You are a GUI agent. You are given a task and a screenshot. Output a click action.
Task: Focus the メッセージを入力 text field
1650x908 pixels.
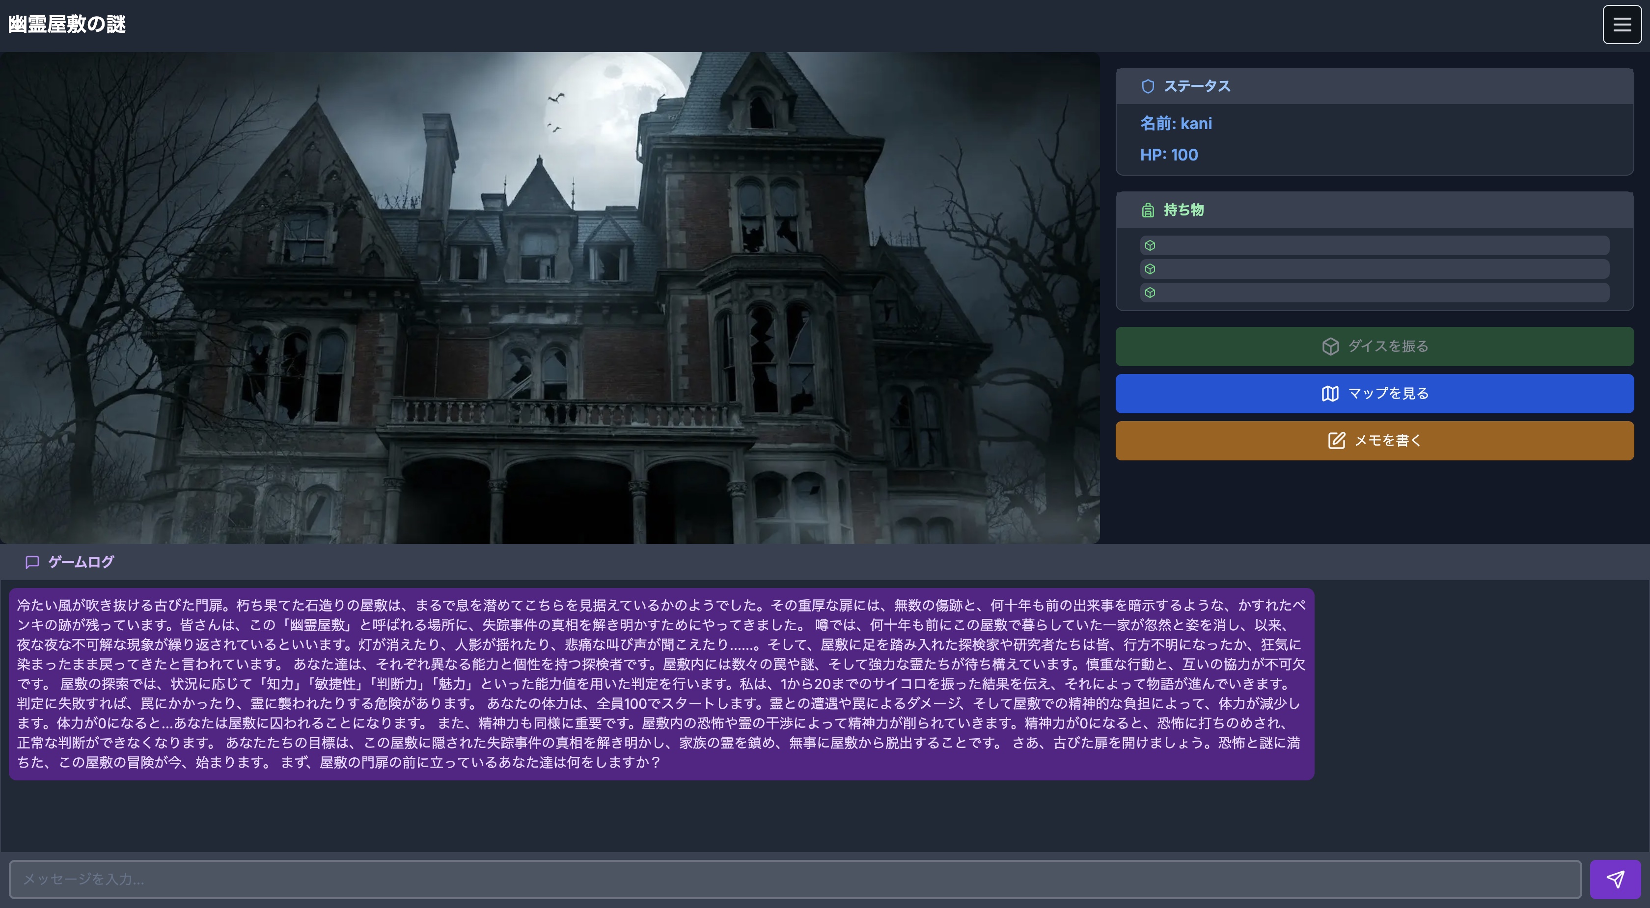[x=794, y=879]
